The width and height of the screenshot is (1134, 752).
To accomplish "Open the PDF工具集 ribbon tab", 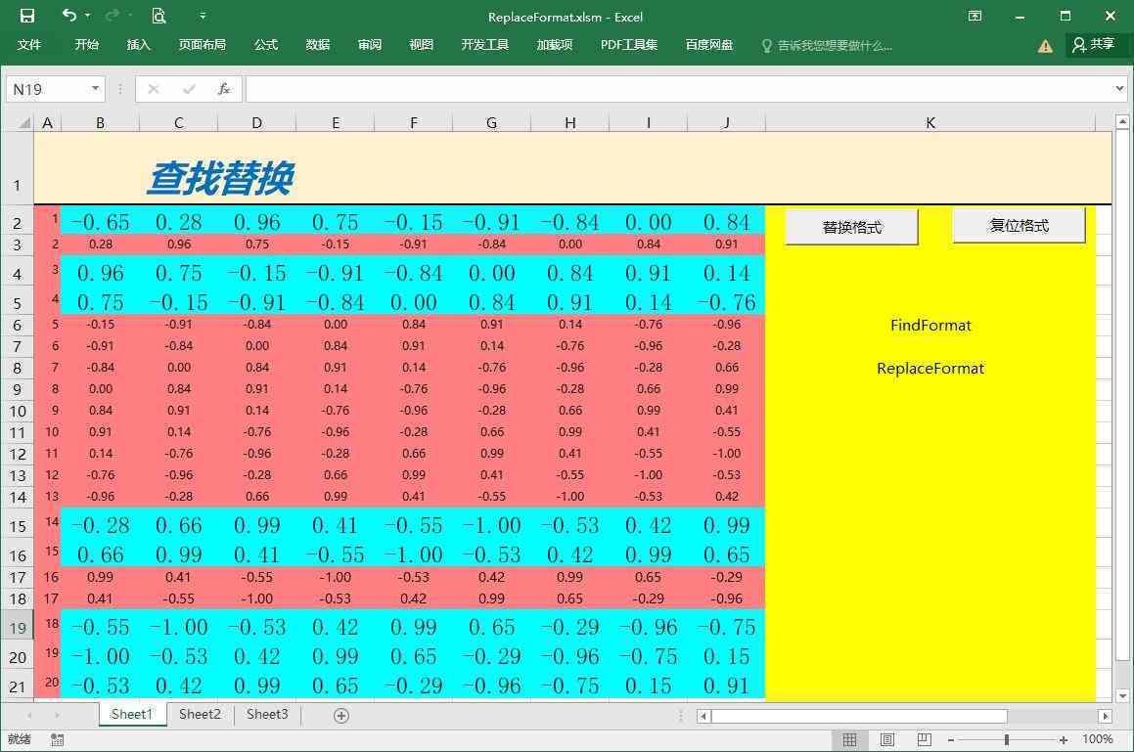I will (629, 45).
